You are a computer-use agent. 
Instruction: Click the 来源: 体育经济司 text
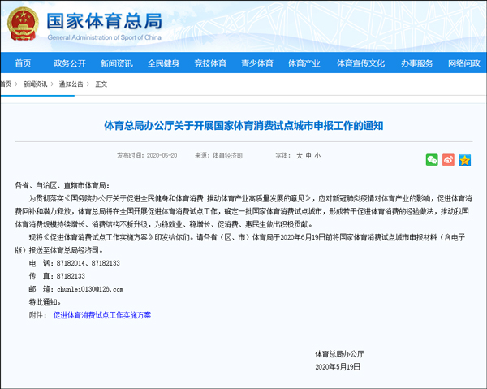click(218, 155)
